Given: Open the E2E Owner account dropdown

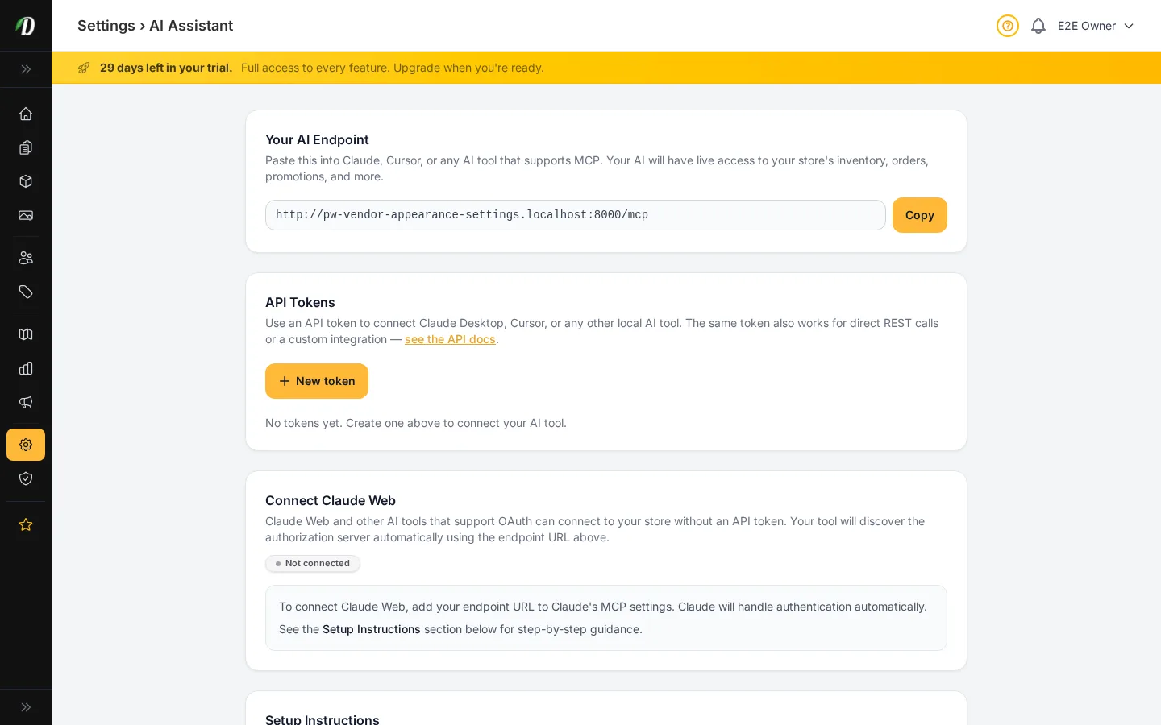Looking at the screenshot, I should pos(1096,26).
